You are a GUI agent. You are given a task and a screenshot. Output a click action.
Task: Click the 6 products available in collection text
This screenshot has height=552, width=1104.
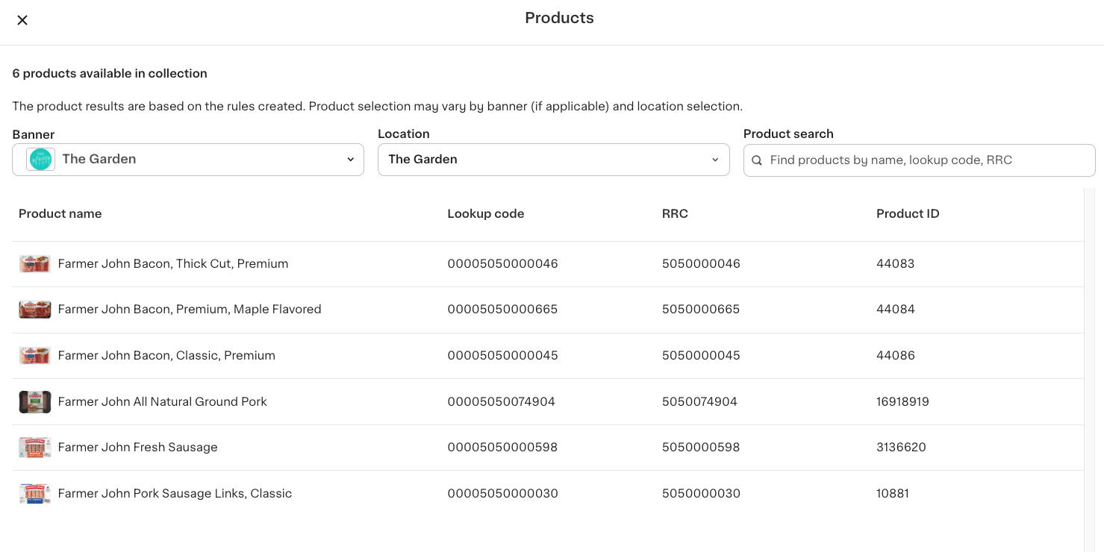pyautogui.click(x=110, y=74)
